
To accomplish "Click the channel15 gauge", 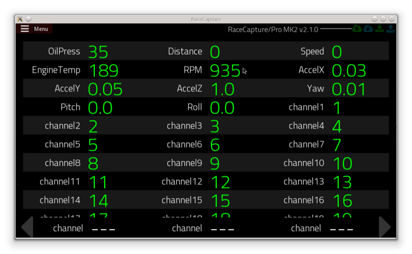I will [x=206, y=200].
